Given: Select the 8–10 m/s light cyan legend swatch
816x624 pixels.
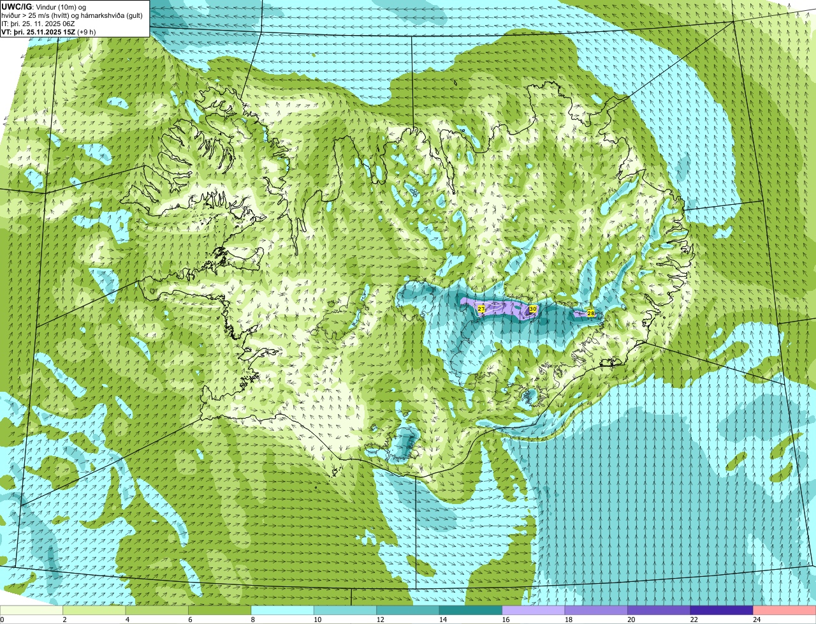Looking at the screenshot, I should point(282,610).
